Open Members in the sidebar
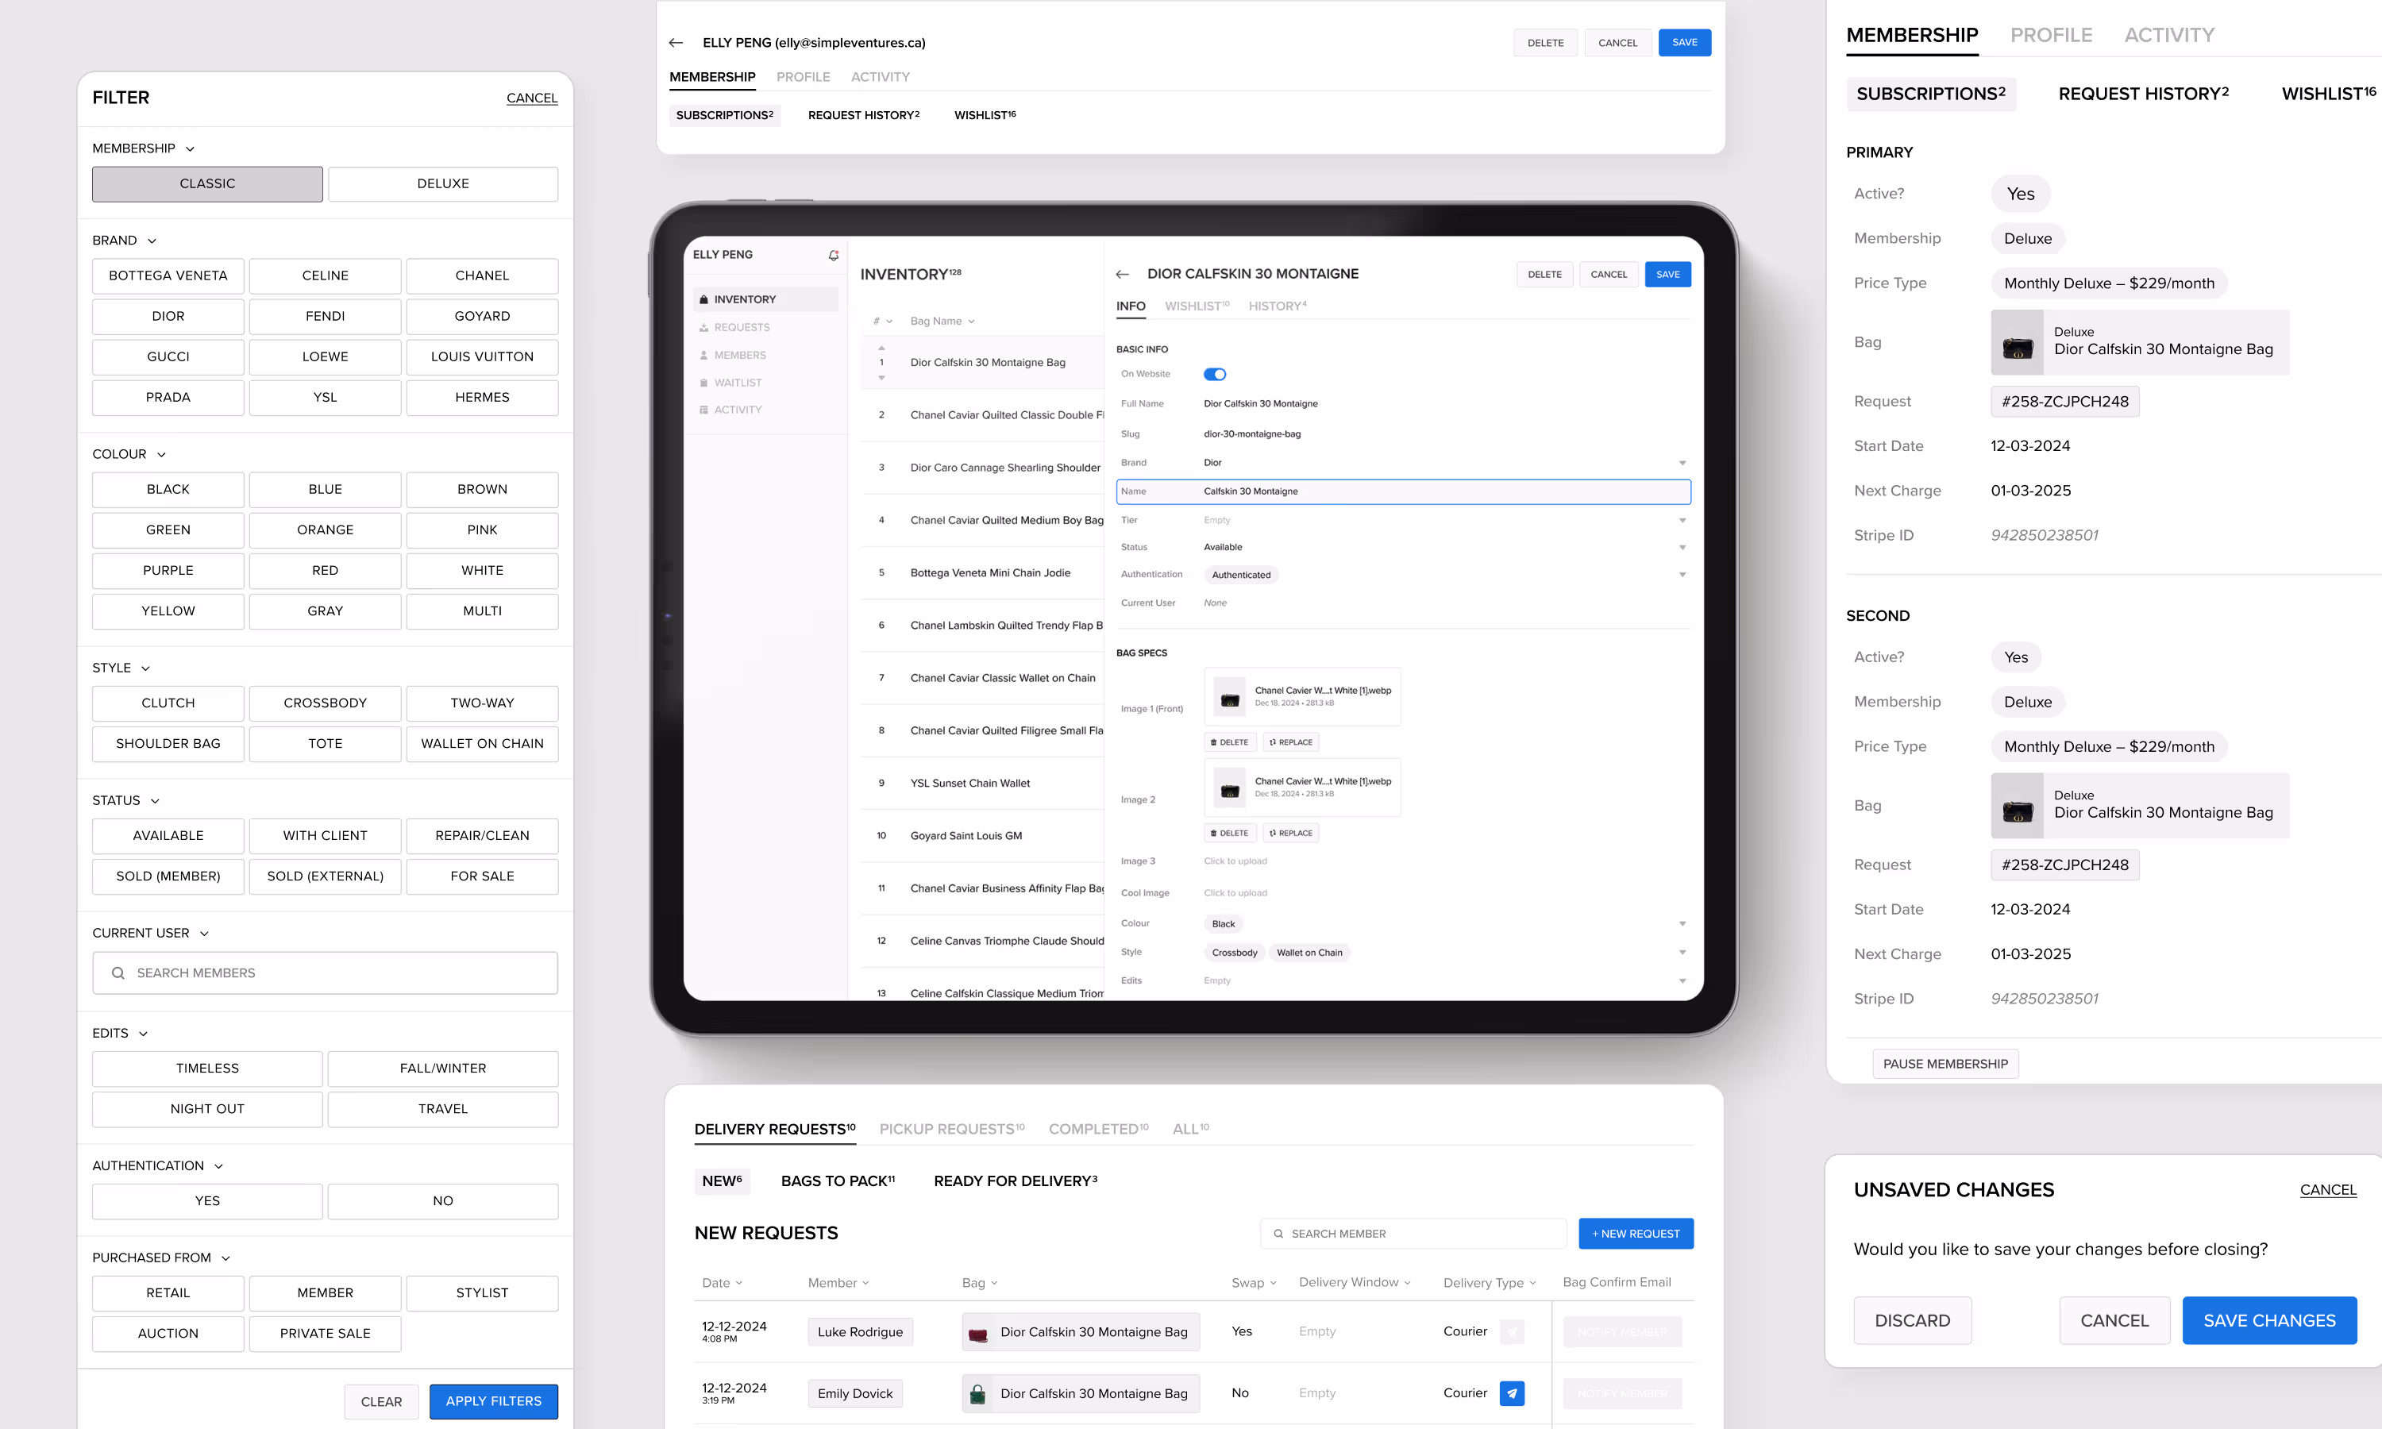The image size is (2382, 1429). click(x=739, y=356)
